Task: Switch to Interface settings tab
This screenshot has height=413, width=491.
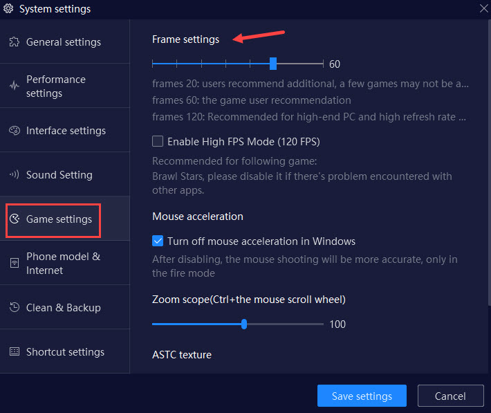Action: click(65, 130)
